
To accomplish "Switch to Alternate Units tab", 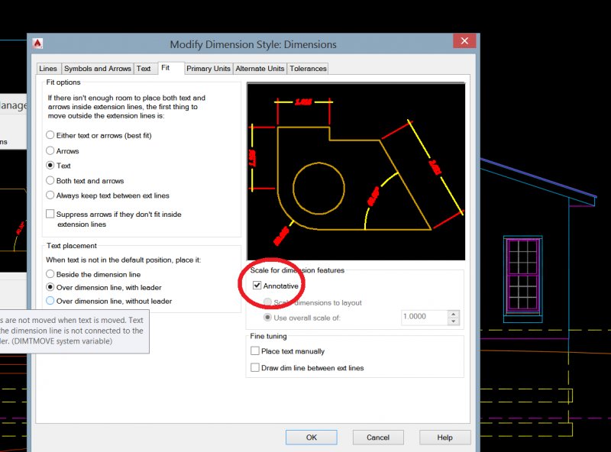I will (260, 69).
